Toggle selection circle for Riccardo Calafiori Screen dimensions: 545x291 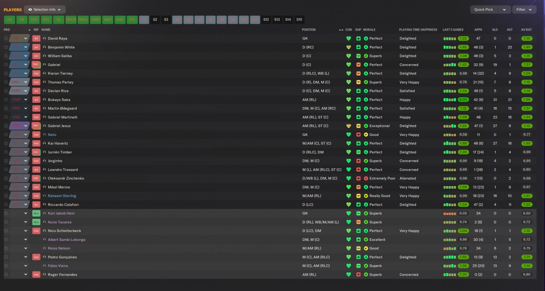tap(6, 205)
